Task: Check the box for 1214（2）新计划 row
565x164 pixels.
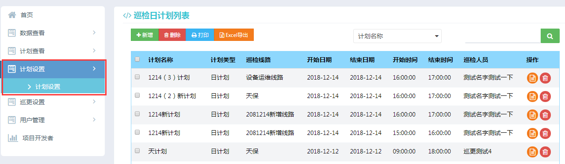Action: [x=137, y=95]
